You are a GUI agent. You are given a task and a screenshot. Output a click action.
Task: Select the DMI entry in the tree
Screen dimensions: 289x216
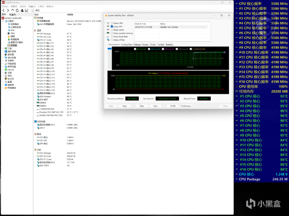click(12, 30)
